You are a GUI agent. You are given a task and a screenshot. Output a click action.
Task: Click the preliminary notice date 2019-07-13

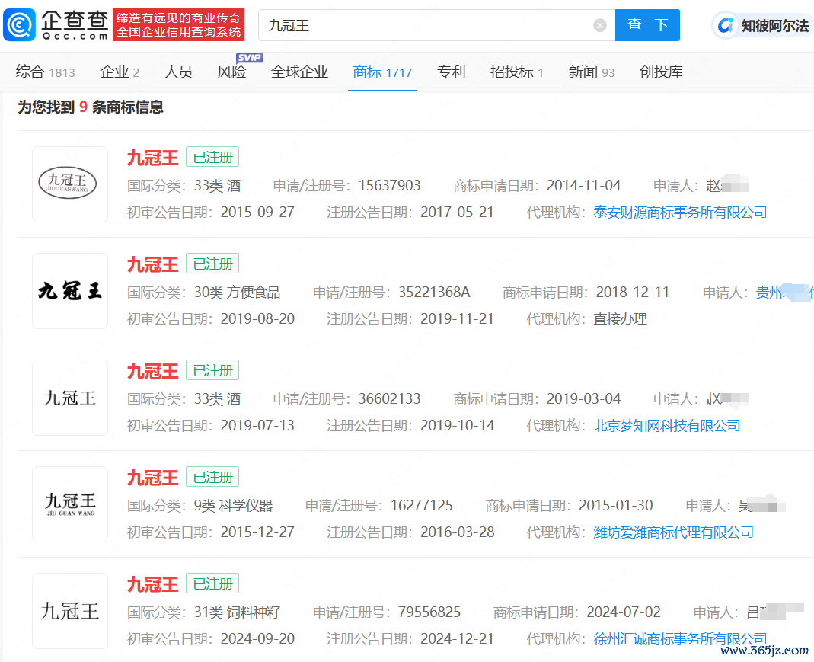[x=257, y=426]
